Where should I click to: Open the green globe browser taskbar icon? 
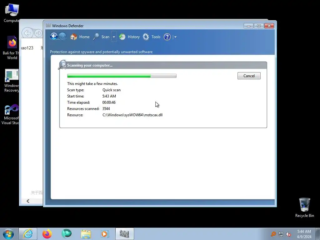[67, 234]
